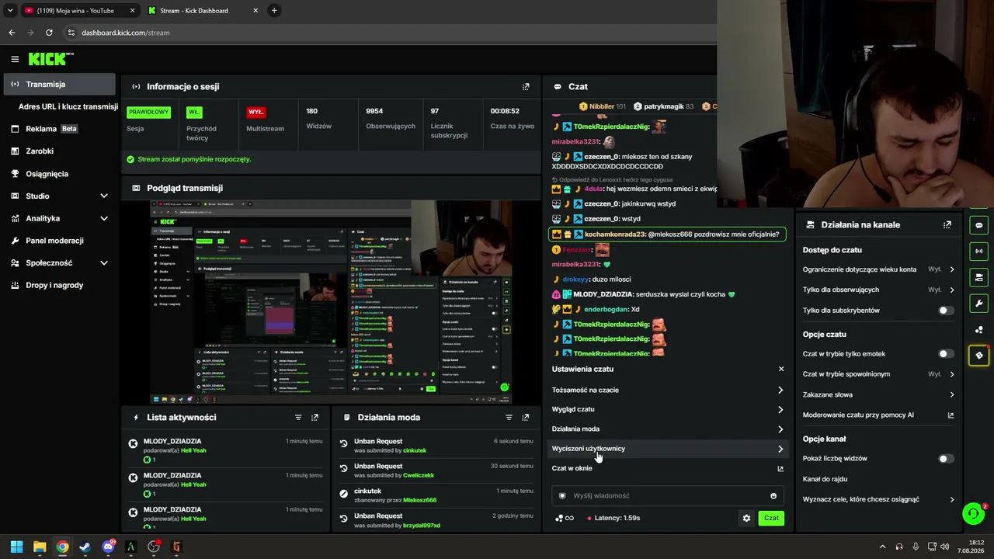Open Zarobki in the sidebar
This screenshot has height=559, width=994.
60,151
